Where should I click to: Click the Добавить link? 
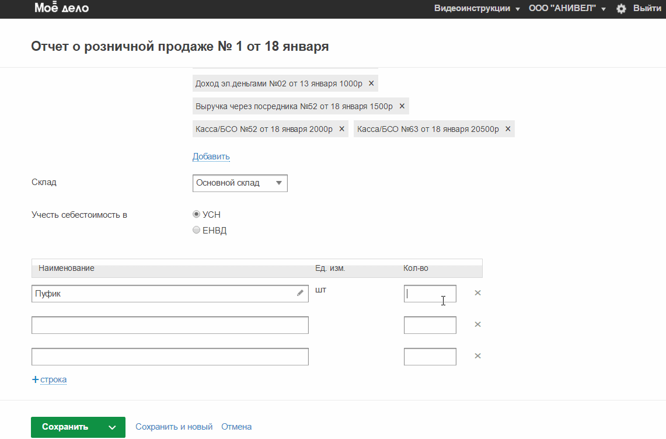click(211, 156)
